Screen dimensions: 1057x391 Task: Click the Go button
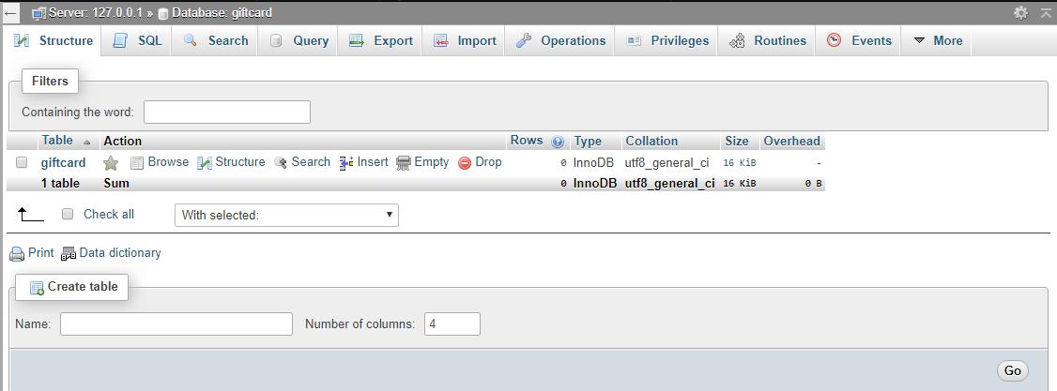1012,370
